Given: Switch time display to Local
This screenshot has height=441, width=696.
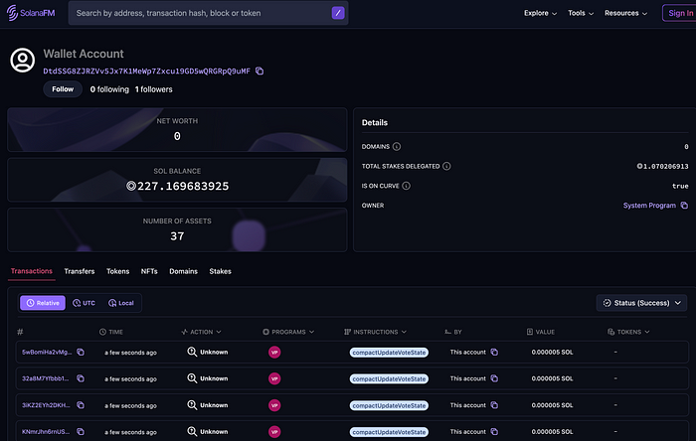Looking at the screenshot, I should pos(120,302).
